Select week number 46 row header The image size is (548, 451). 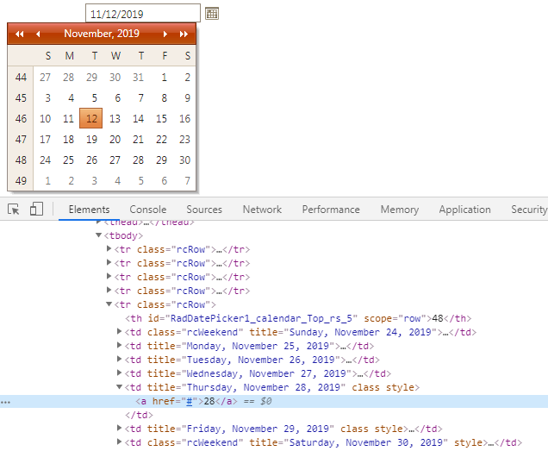[x=21, y=119]
